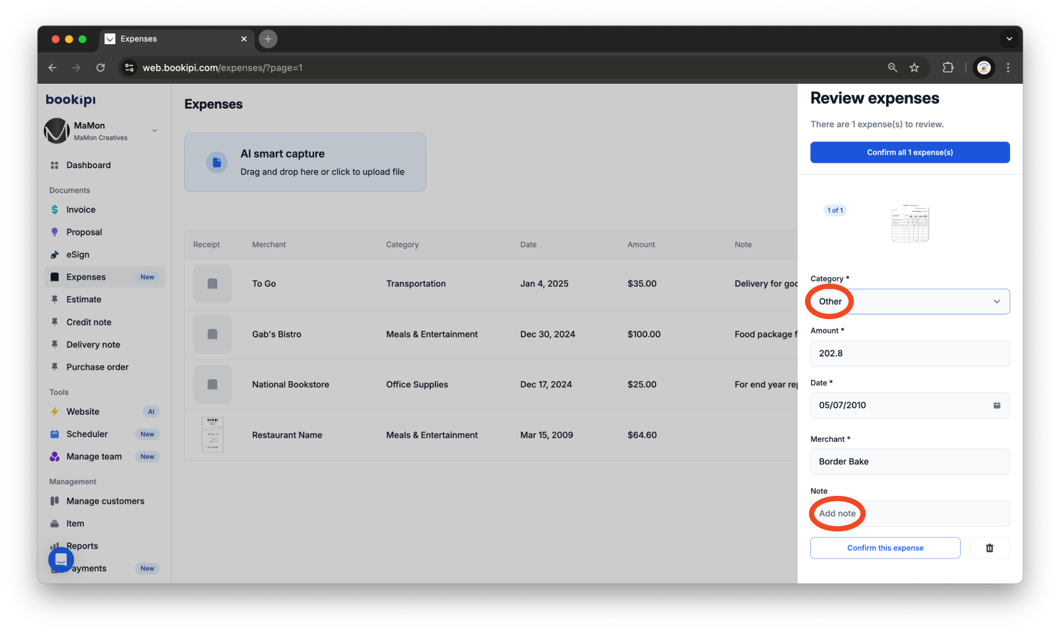Select the Dashboard icon in the sidebar
This screenshot has width=1061, height=633.
(55, 165)
